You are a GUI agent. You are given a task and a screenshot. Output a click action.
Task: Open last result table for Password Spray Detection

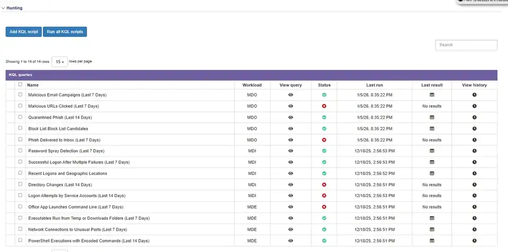point(432,151)
